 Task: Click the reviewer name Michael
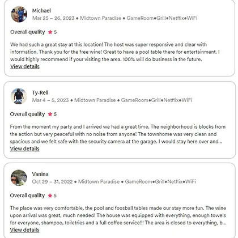point(41,11)
